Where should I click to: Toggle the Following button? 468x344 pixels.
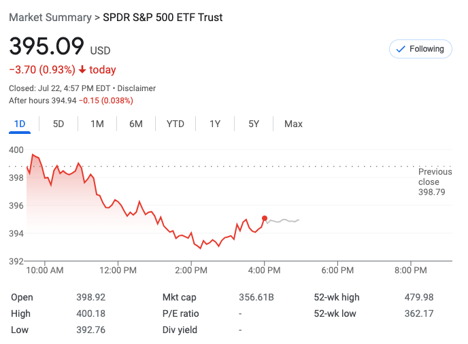point(420,49)
